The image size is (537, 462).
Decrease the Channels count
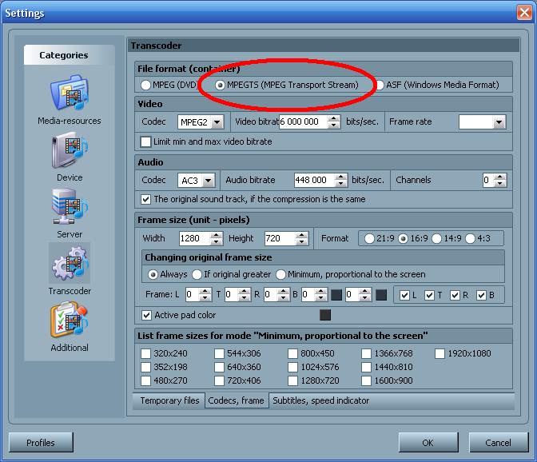(500, 184)
